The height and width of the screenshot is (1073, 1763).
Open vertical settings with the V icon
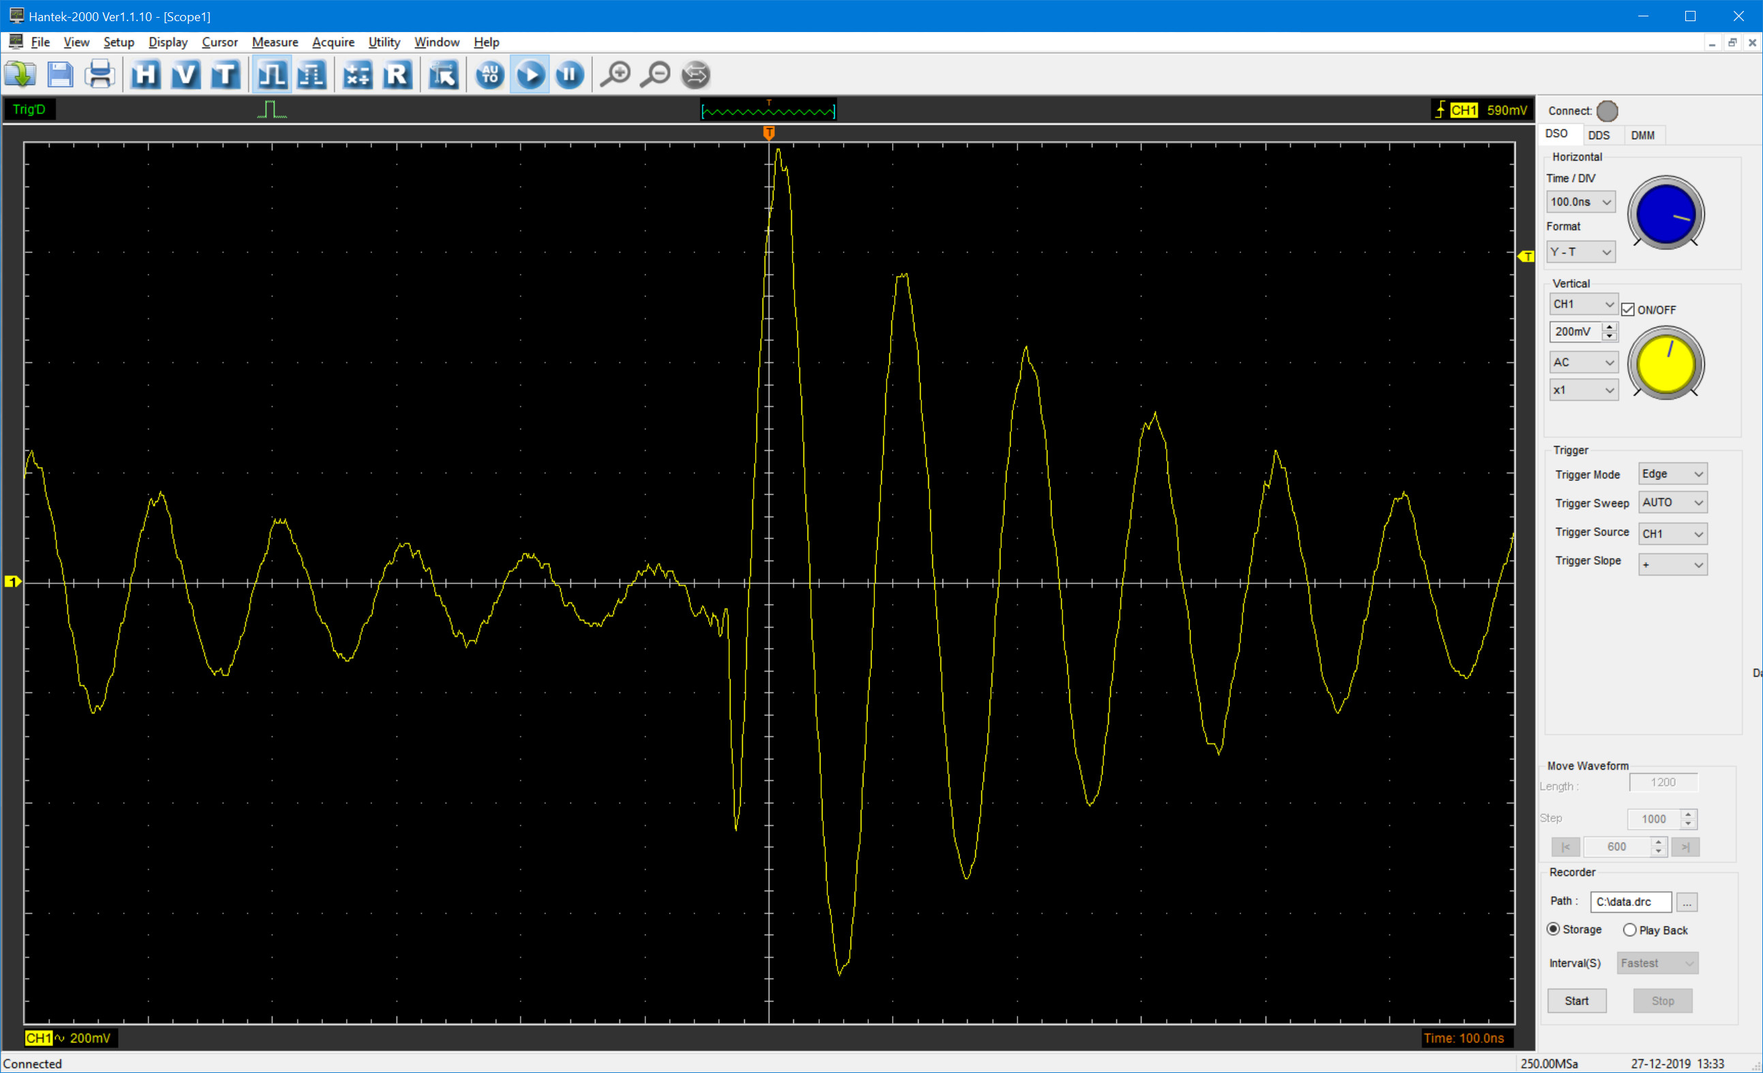click(186, 74)
